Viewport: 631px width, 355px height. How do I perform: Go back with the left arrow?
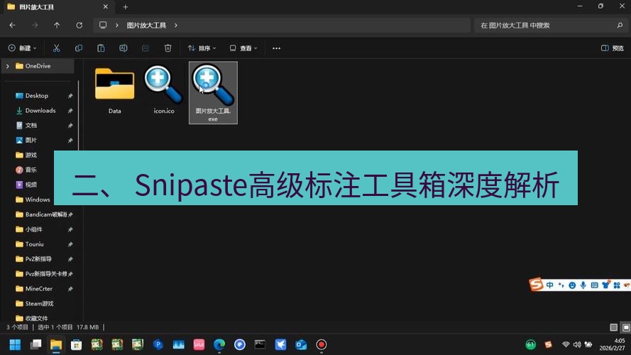point(13,25)
